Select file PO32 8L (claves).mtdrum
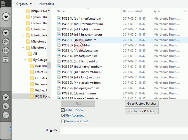The width and height of the screenshot is (188, 140). 79,93
